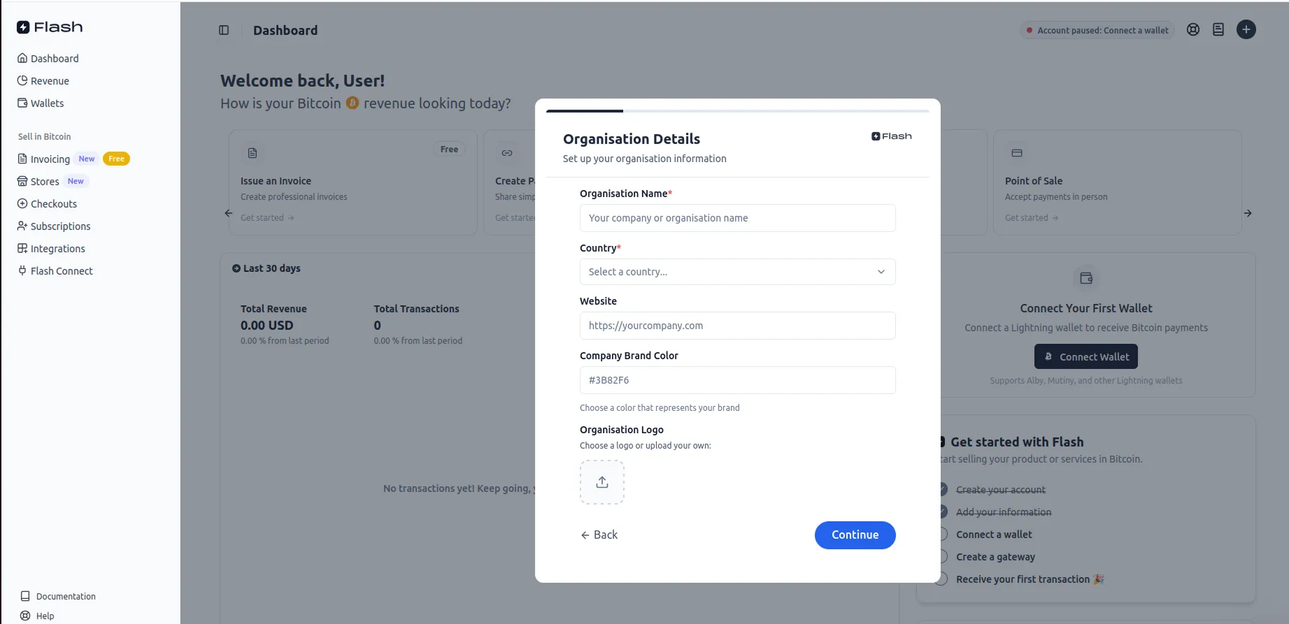1289x624 pixels.
Task: Click the Company Brand Color field
Action: (x=737, y=380)
